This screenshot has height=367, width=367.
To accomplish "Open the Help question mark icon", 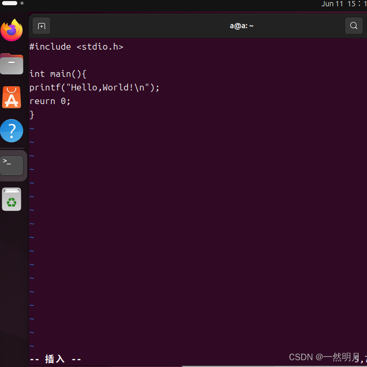I will click(12, 131).
